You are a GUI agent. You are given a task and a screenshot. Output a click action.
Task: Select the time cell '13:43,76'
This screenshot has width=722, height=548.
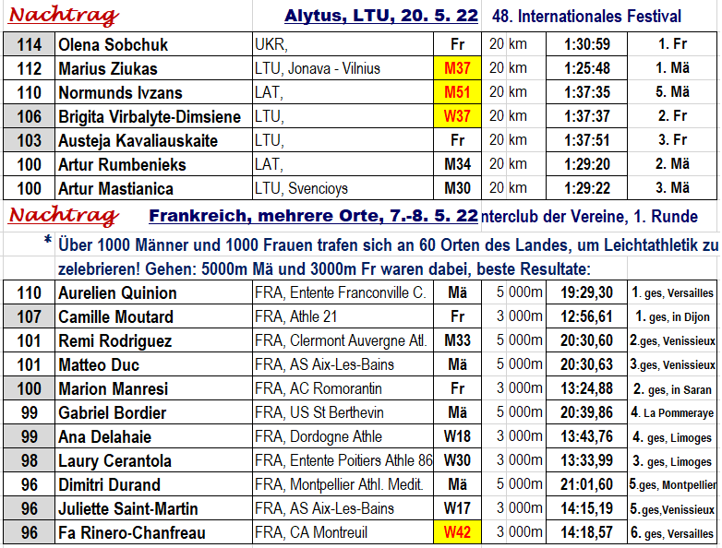(x=586, y=436)
